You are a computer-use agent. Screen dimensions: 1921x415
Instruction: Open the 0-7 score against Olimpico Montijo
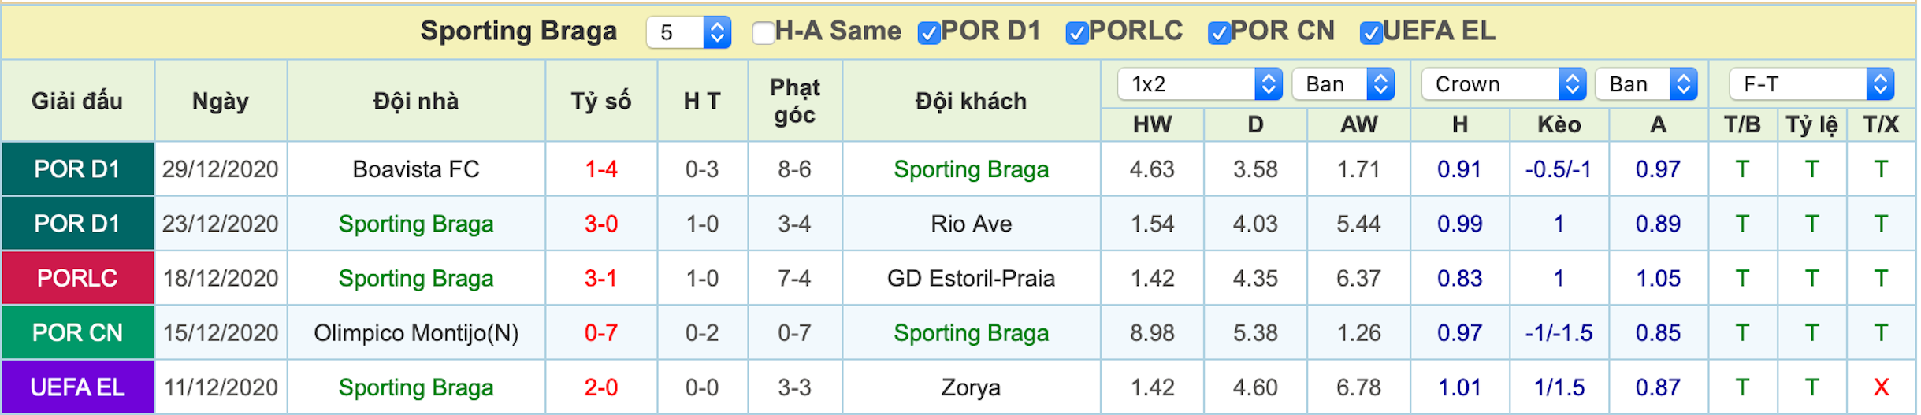click(601, 332)
